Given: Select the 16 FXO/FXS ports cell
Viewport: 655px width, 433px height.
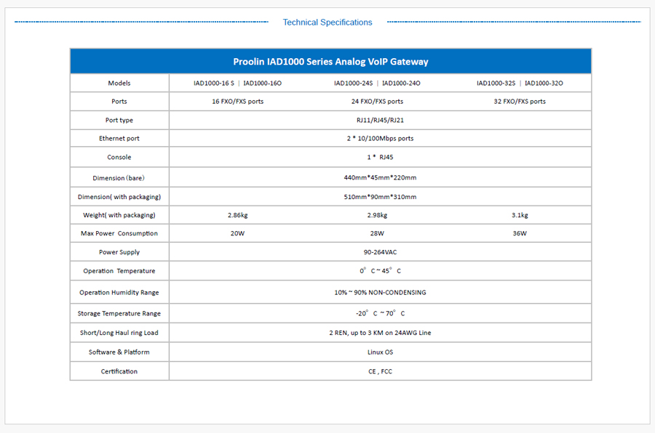Looking at the screenshot, I should pyautogui.click(x=238, y=102).
